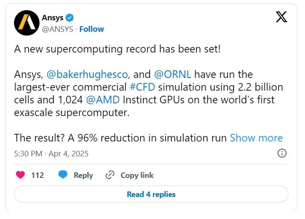Image resolution: width=305 pixels, height=219 pixels.
Task: Expand the post with Show more
Action: click(x=256, y=138)
